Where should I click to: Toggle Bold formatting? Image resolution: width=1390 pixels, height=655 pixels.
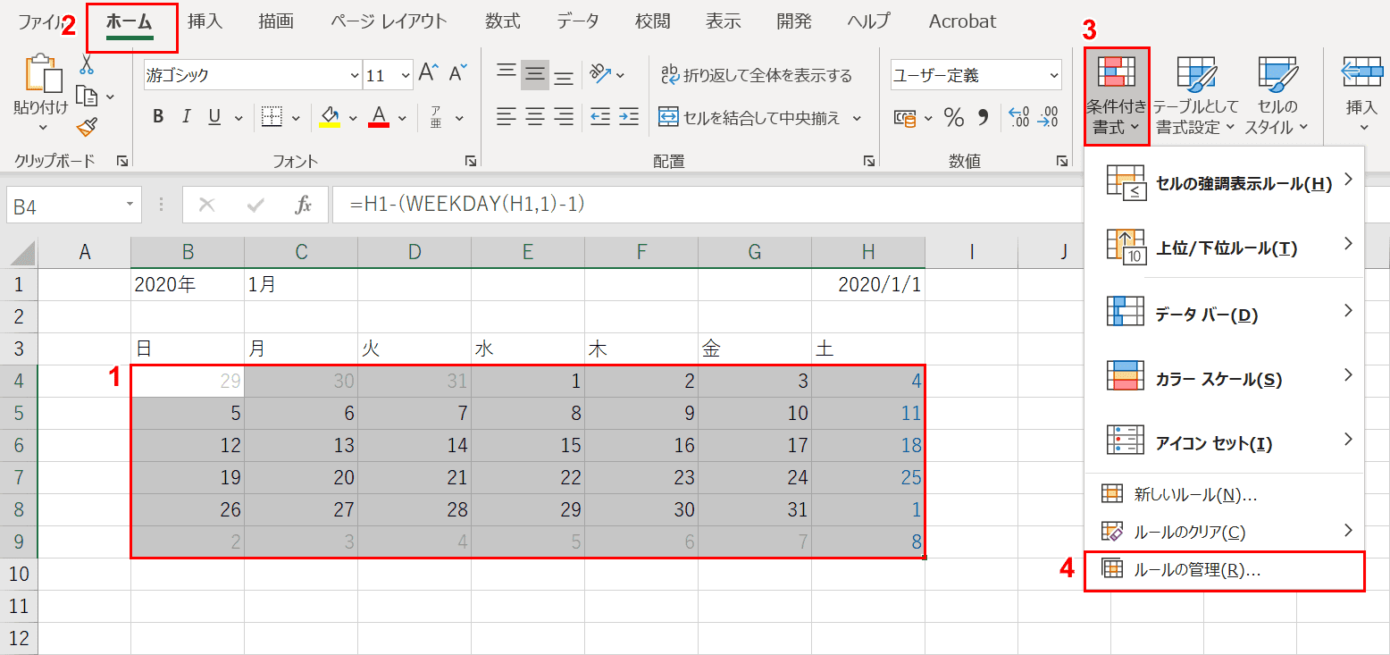point(158,116)
